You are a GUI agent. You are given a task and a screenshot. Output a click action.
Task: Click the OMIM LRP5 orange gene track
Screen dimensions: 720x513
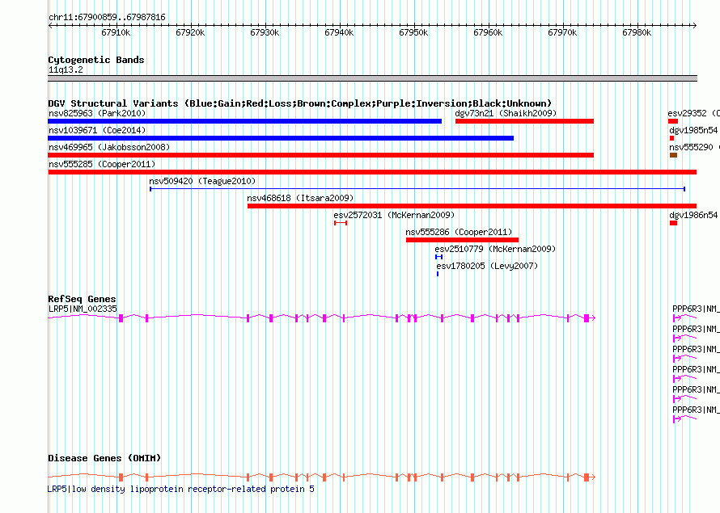click(x=321, y=477)
